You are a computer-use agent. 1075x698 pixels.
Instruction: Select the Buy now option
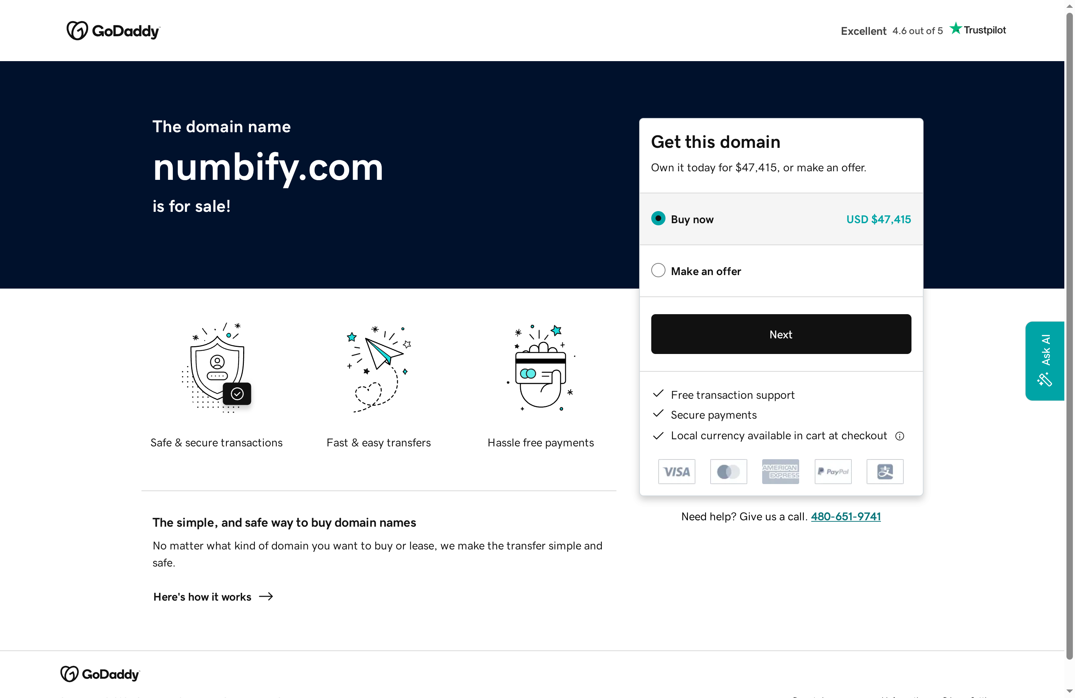click(x=658, y=219)
